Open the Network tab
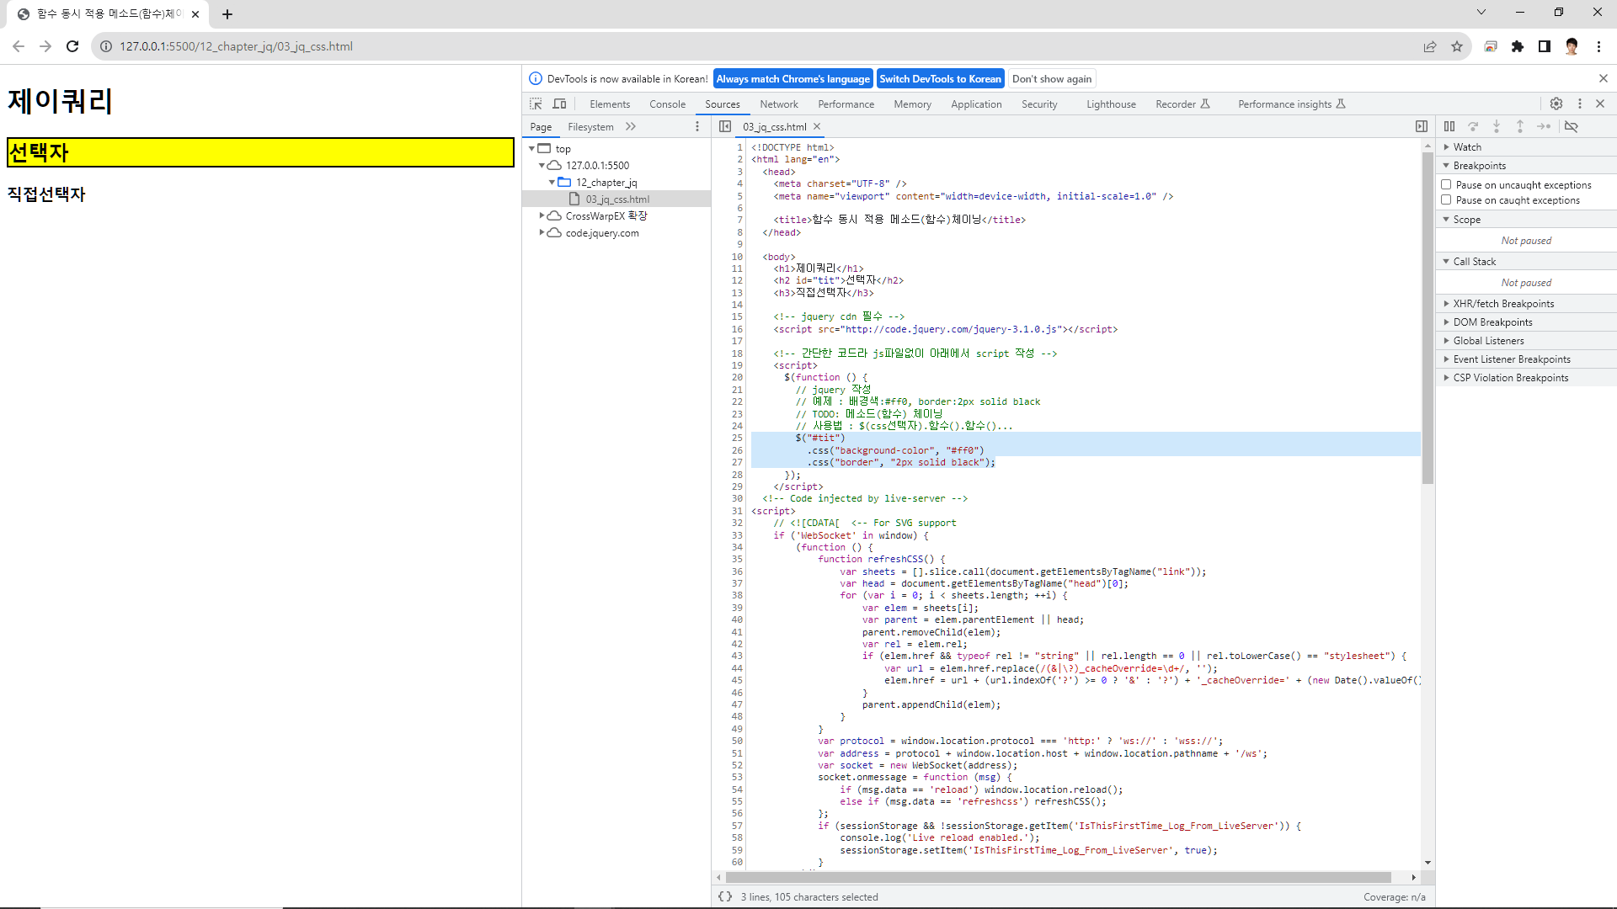The height and width of the screenshot is (909, 1617). (x=778, y=104)
